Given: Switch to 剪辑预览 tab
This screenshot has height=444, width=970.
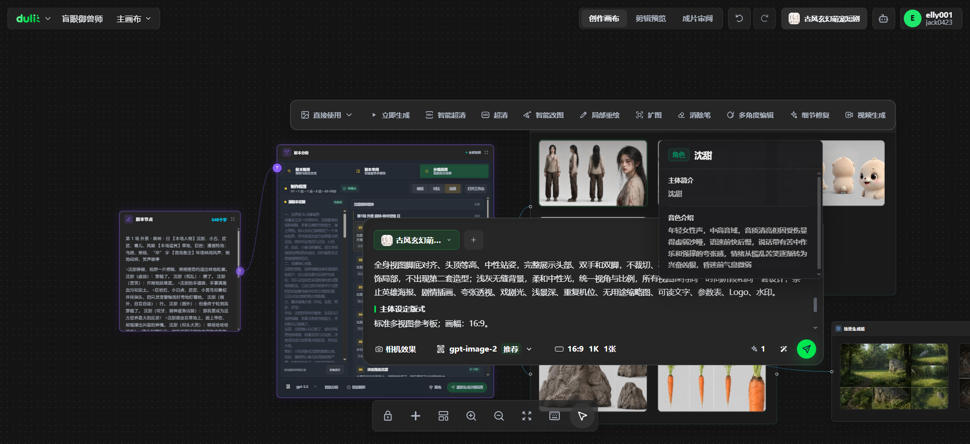Looking at the screenshot, I should [650, 19].
